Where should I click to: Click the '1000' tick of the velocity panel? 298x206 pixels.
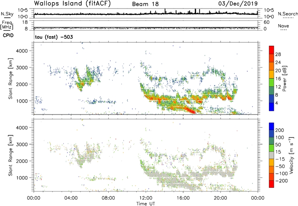[22, 178]
